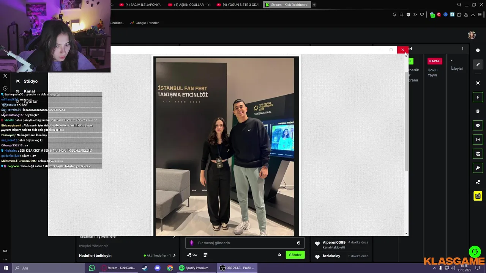Open the wrench tools icon in right sidebar
Screen dimensions: 486x273
click(x=478, y=168)
